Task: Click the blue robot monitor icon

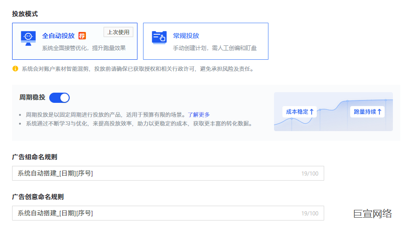Action: click(28, 38)
